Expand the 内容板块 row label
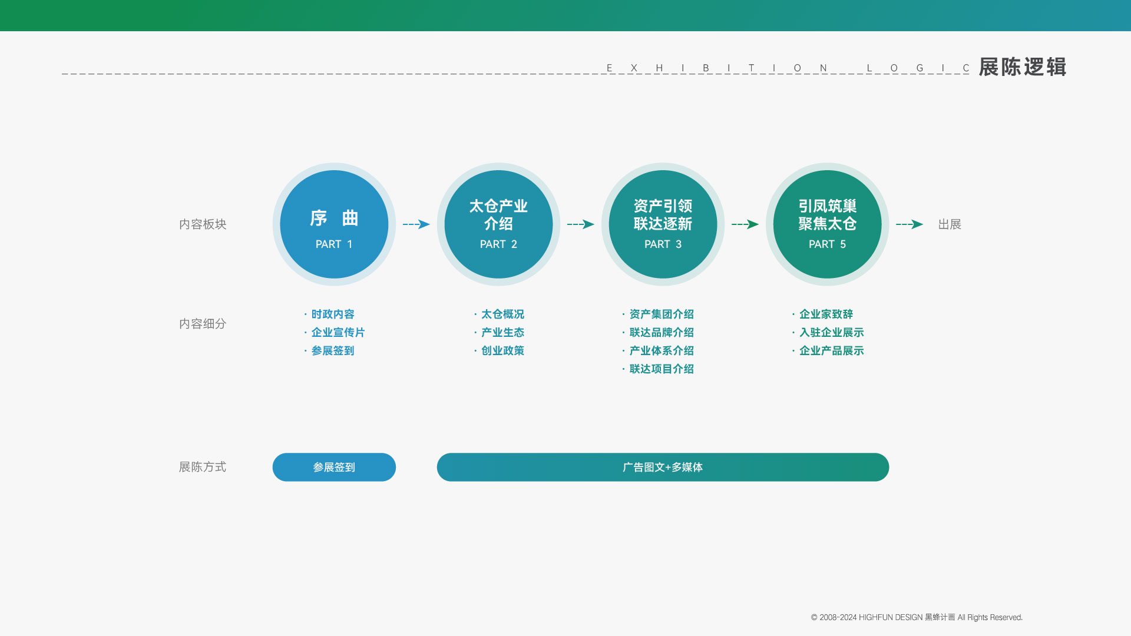 click(x=203, y=224)
